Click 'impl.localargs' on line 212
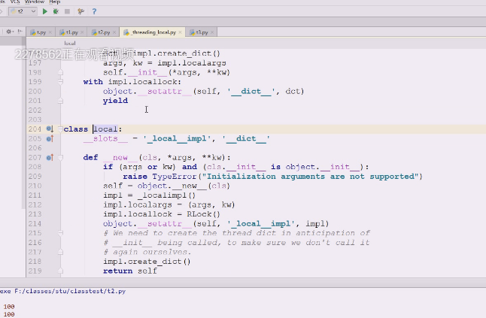Screen dimensions: 486x318 (x=138, y=204)
